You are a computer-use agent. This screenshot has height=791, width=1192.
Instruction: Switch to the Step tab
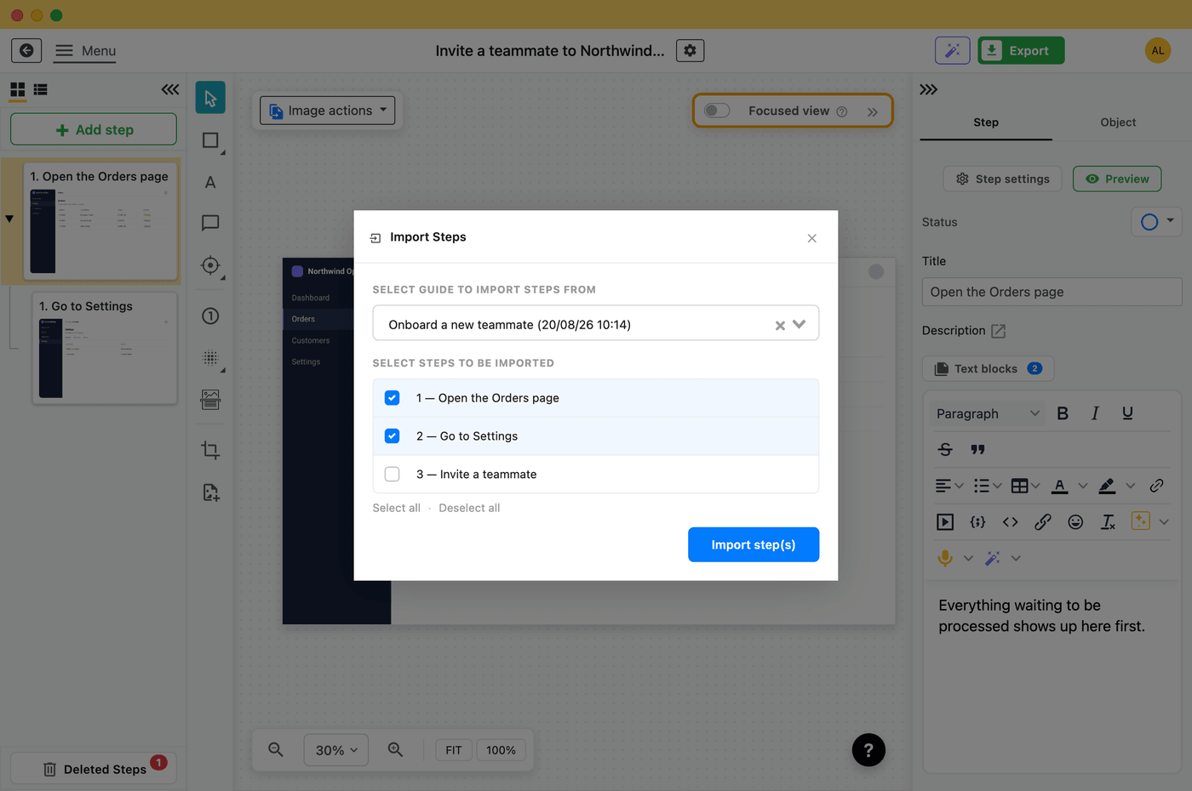pyautogui.click(x=986, y=122)
